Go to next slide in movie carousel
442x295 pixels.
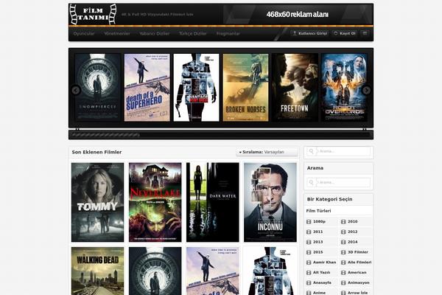(x=366, y=90)
